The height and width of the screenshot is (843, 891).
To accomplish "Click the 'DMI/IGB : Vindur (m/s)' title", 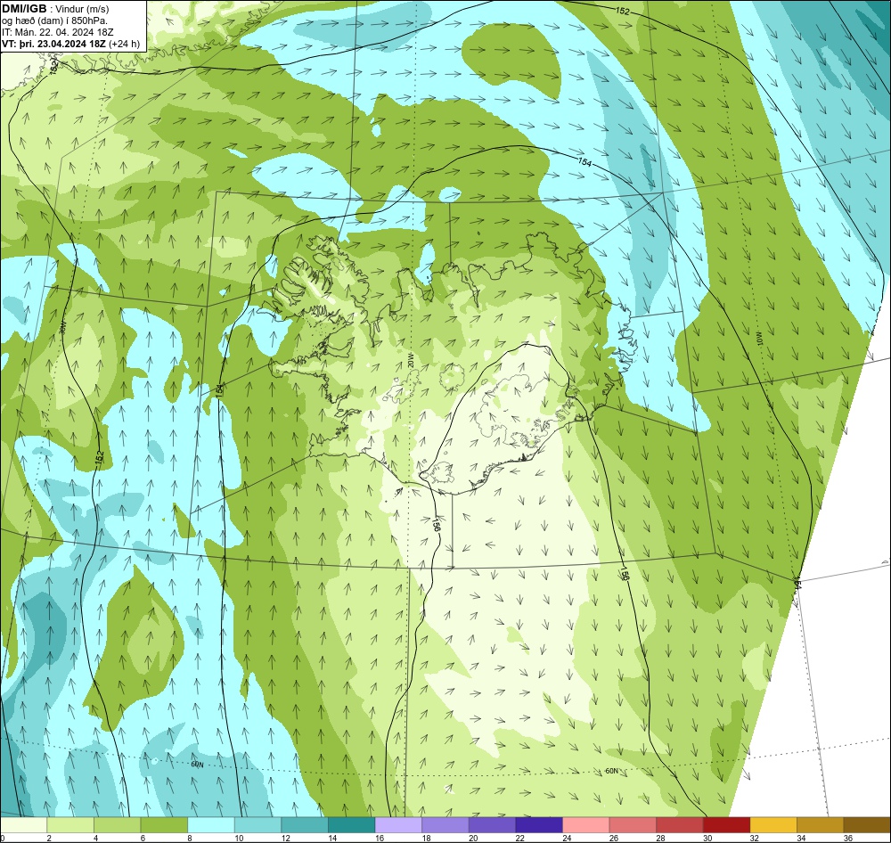I will [x=55, y=9].
